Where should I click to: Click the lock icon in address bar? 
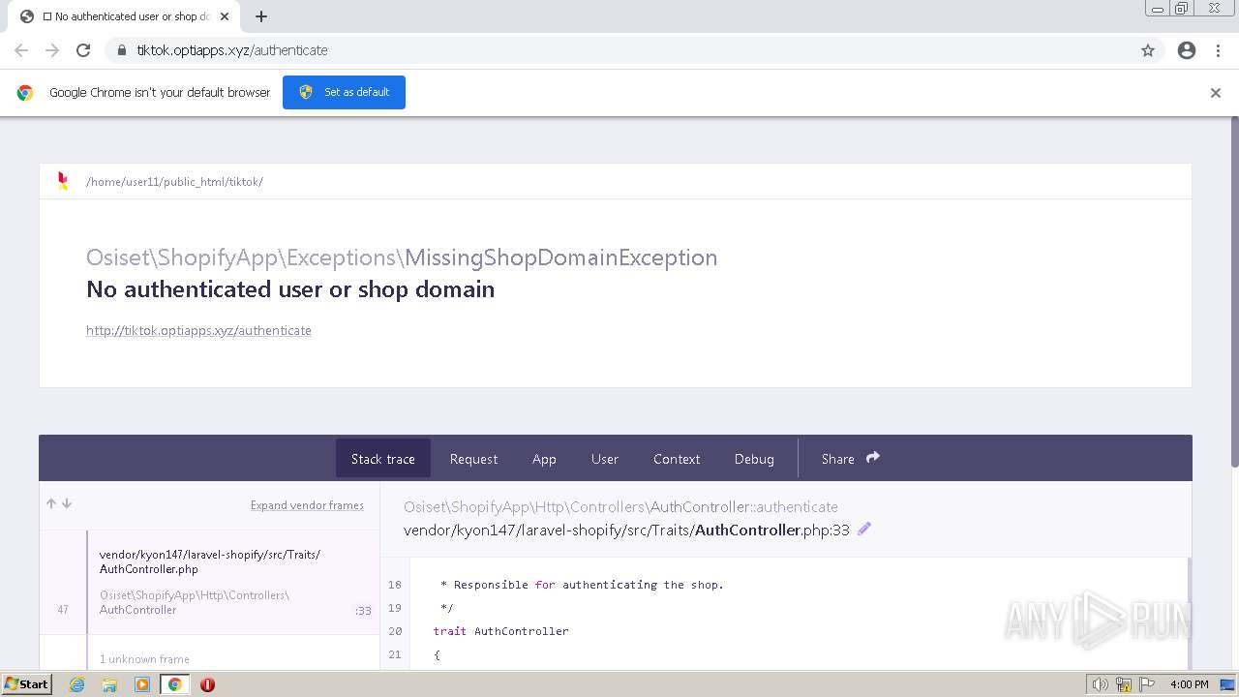pos(121,50)
